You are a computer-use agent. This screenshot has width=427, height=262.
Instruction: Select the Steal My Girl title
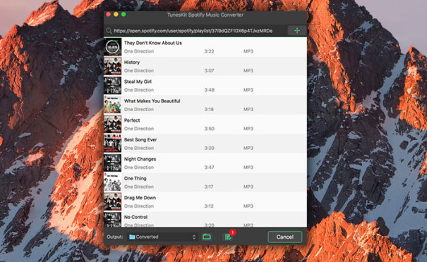coord(138,81)
